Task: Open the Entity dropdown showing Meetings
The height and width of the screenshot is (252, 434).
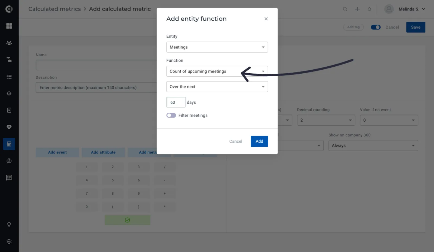Action: click(x=217, y=47)
